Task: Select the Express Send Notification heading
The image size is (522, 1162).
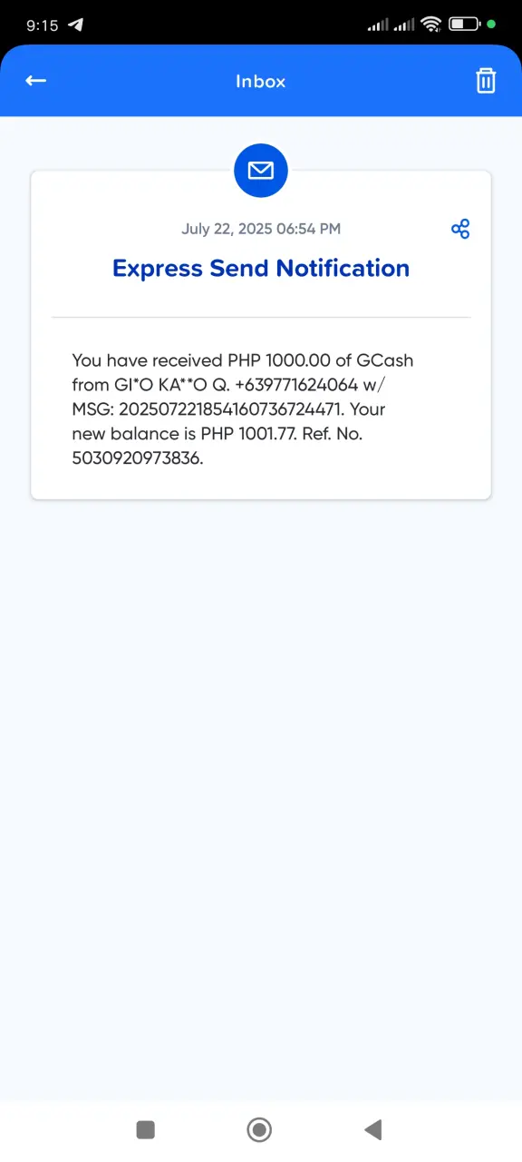Action: (261, 269)
